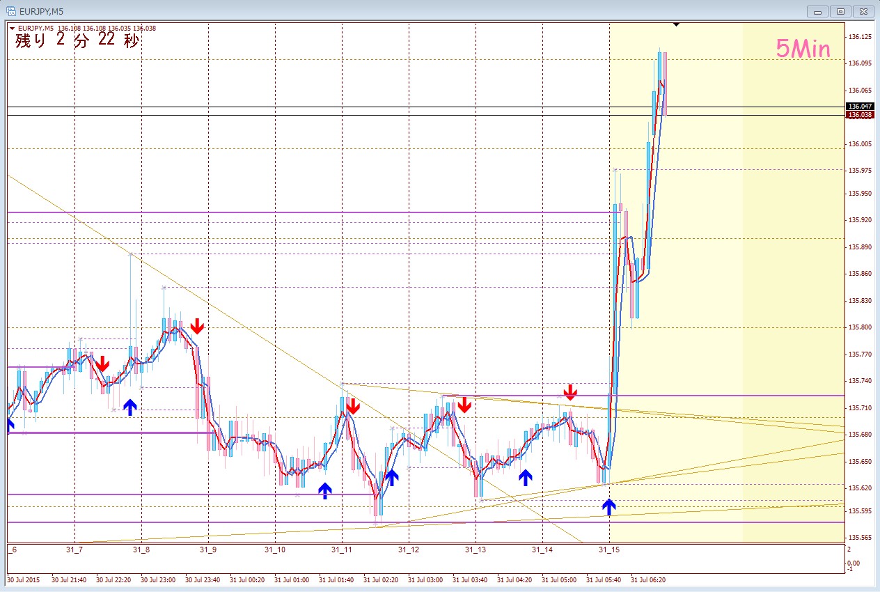This screenshot has height=592, width=880.
Task: Click the remaining time countdown label
Action: (x=77, y=40)
